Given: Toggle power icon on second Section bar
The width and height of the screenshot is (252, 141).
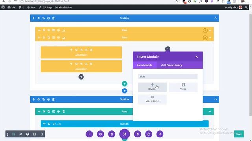Looking at the screenshot, I should 48,99.
